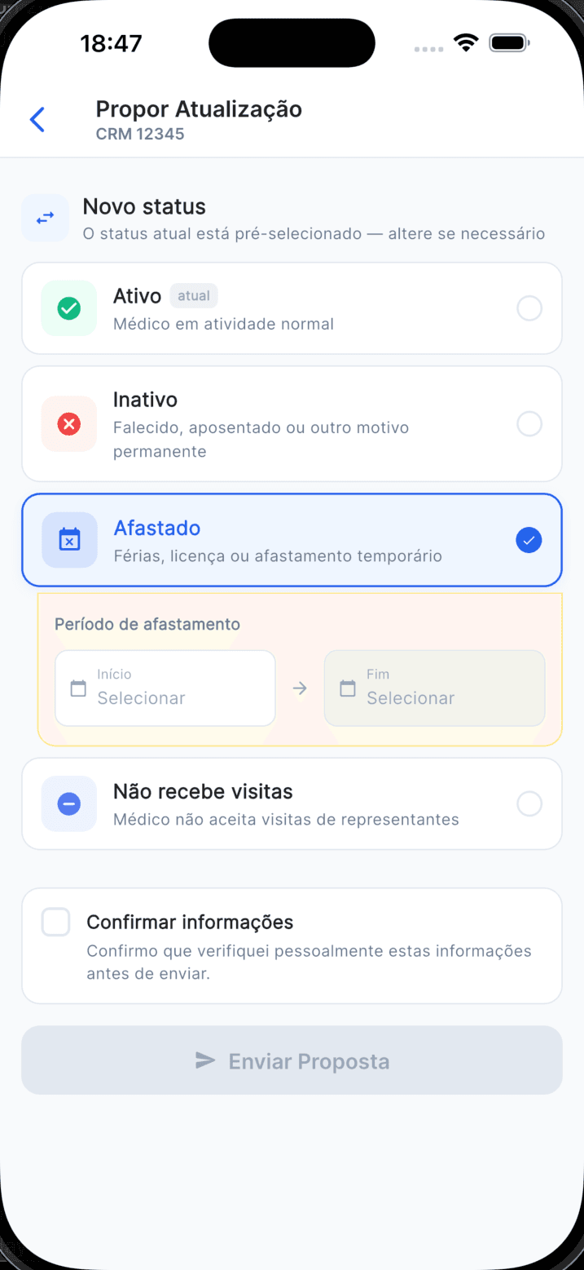Click the red X icon for Inativo status
Viewport: 584px width, 1270px height.
pyautogui.click(x=68, y=424)
